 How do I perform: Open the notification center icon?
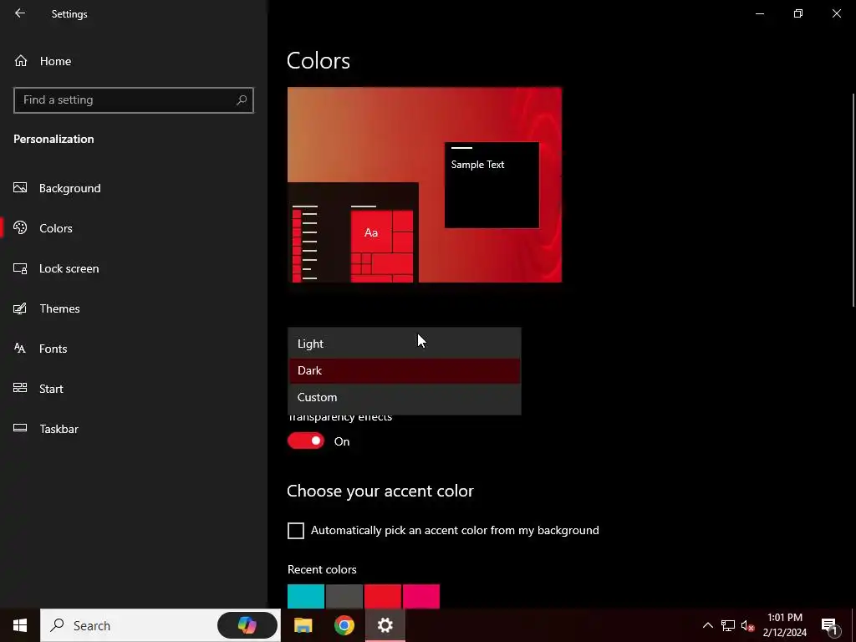coord(830,625)
